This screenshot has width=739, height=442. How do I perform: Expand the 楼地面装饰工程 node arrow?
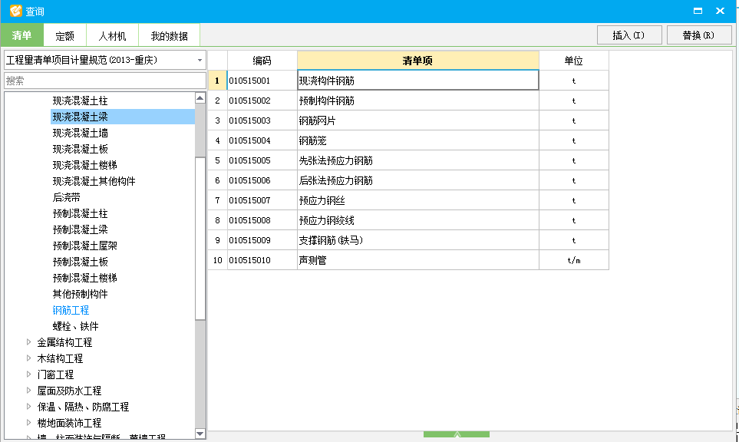[x=28, y=423]
